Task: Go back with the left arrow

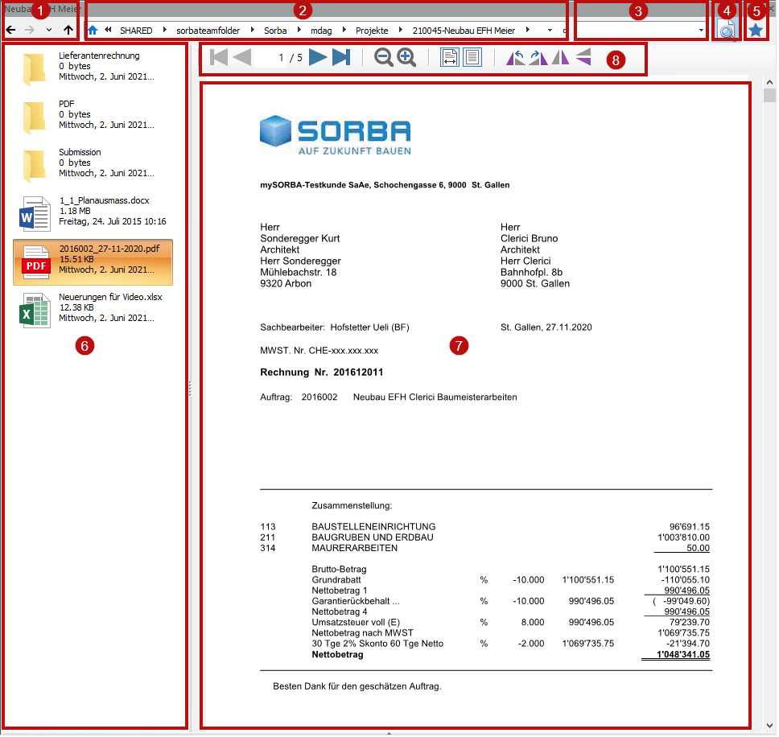Action: (11, 31)
